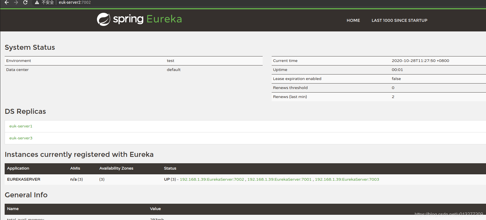The height and width of the screenshot is (220, 486).
Task: Select the Current time label
Action: (285, 61)
